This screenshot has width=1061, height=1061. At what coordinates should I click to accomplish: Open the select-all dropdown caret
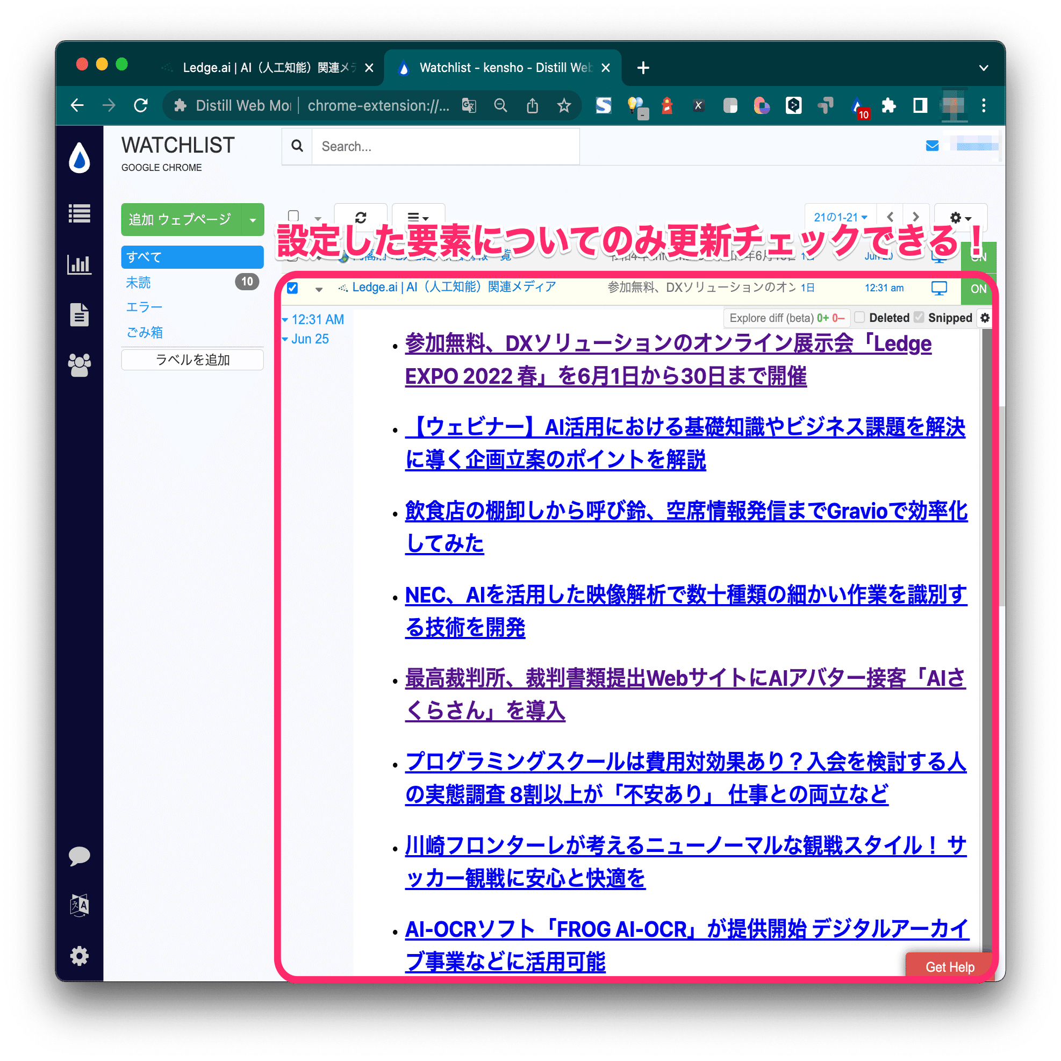pos(318,219)
